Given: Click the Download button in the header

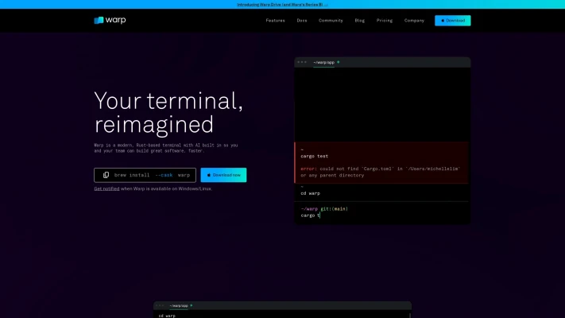Looking at the screenshot, I should coord(453,21).
